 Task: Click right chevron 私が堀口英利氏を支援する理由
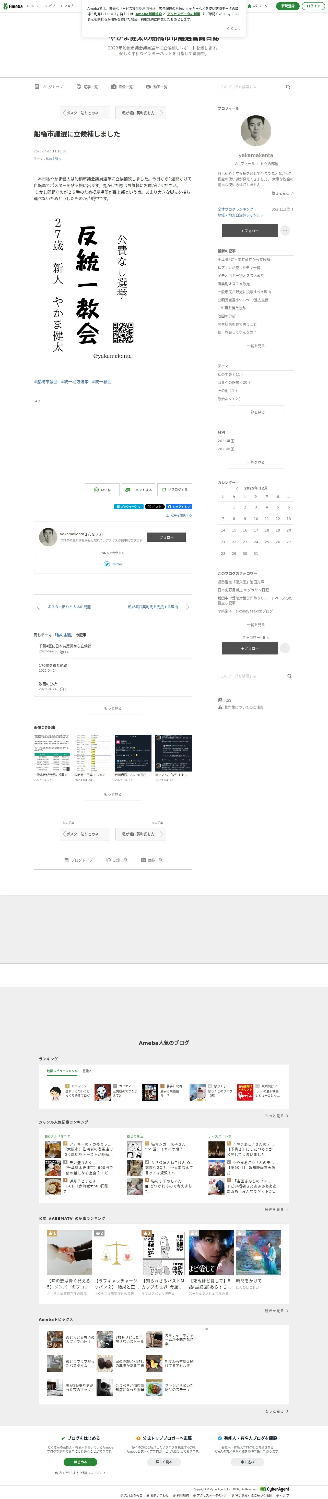[188, 607]
